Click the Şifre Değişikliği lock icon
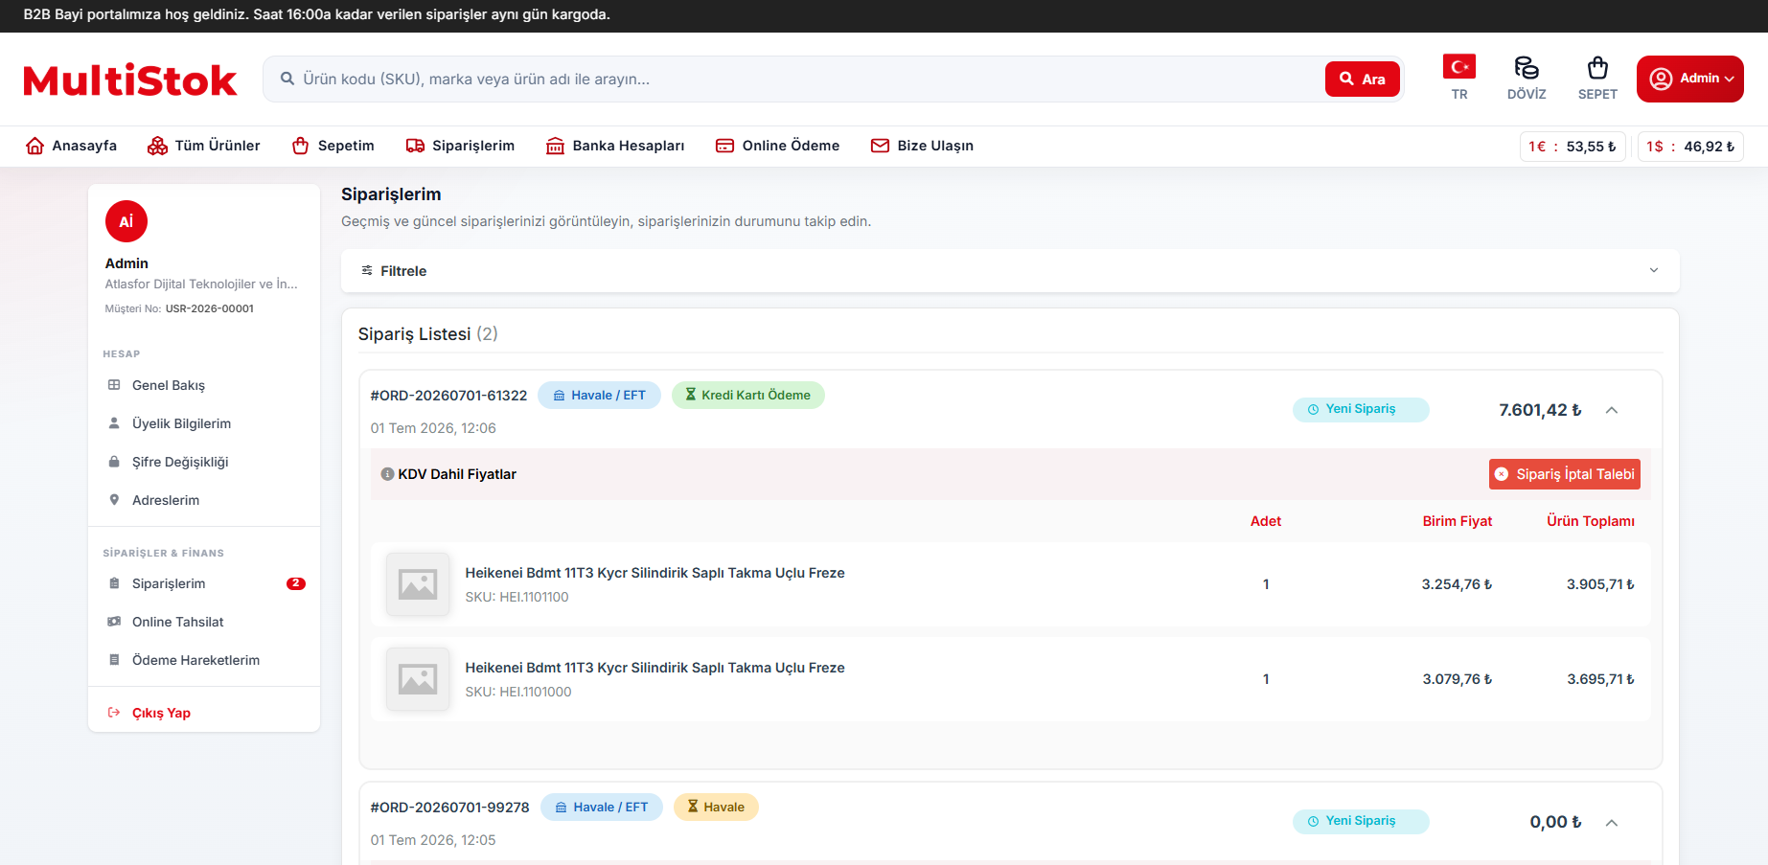This screenshot has width=1768, height=865. click(x=114, y=462)
